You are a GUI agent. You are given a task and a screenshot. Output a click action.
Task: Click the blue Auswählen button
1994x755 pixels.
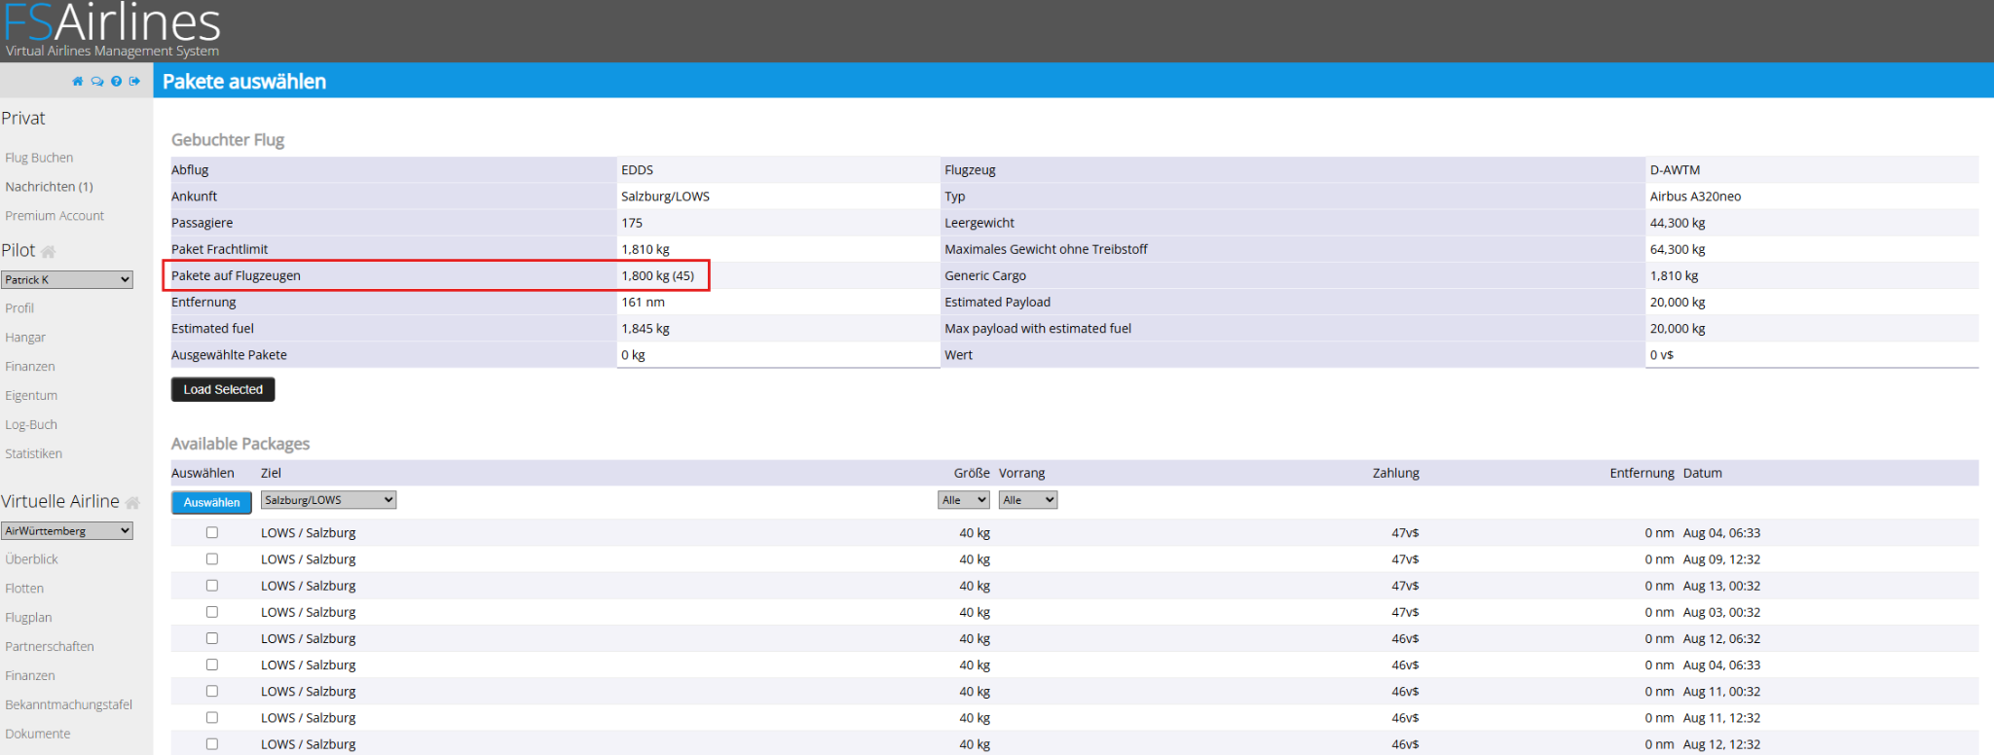pyautogui.click(x=211, y=502)
